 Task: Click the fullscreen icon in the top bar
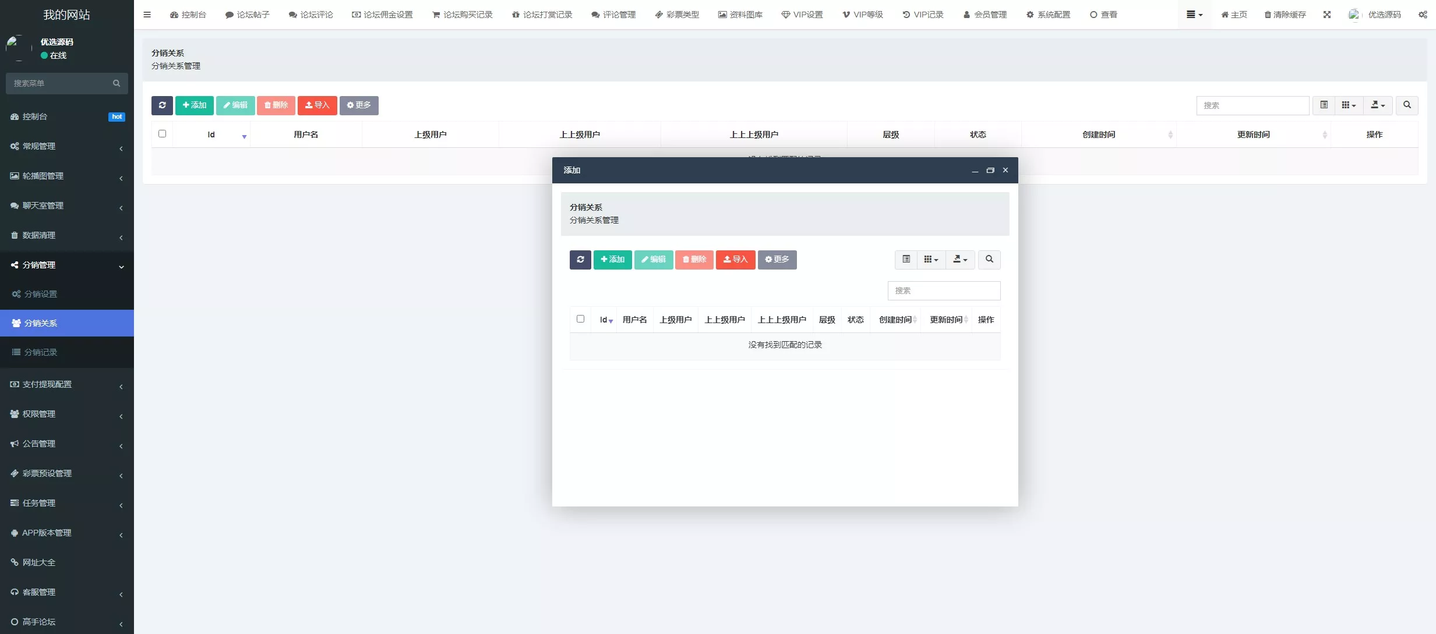[1327, 15]
